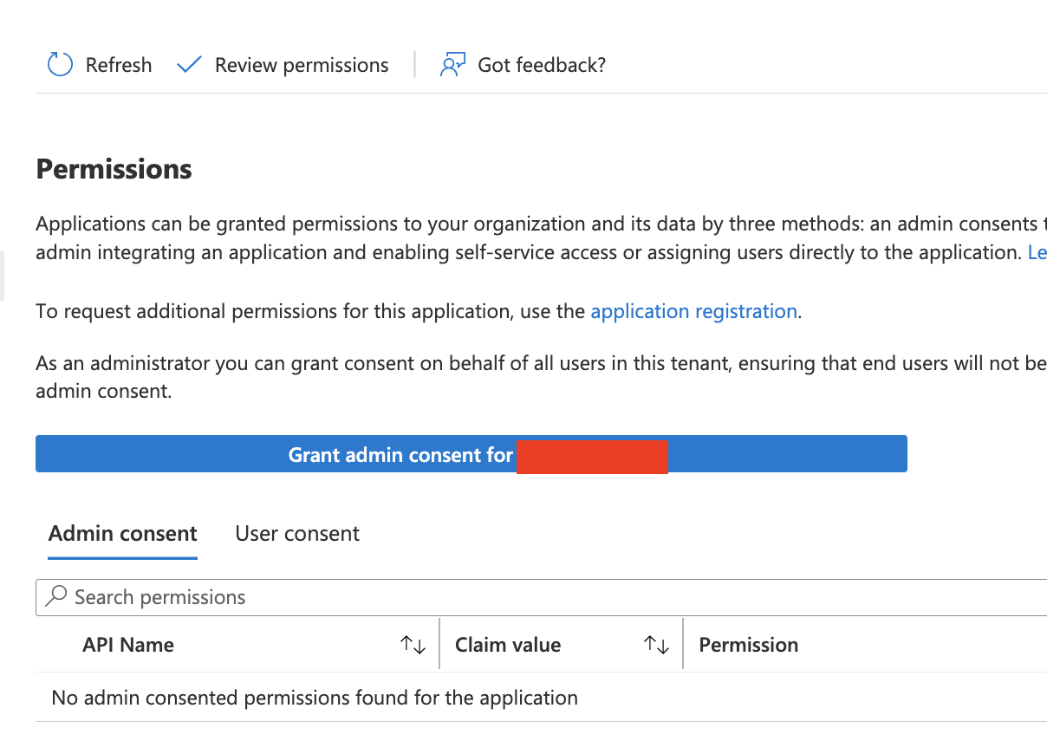Open Review permissions from the toolbar
Image resolution: width=1047 pixels, height=754 pixels.
281,64
